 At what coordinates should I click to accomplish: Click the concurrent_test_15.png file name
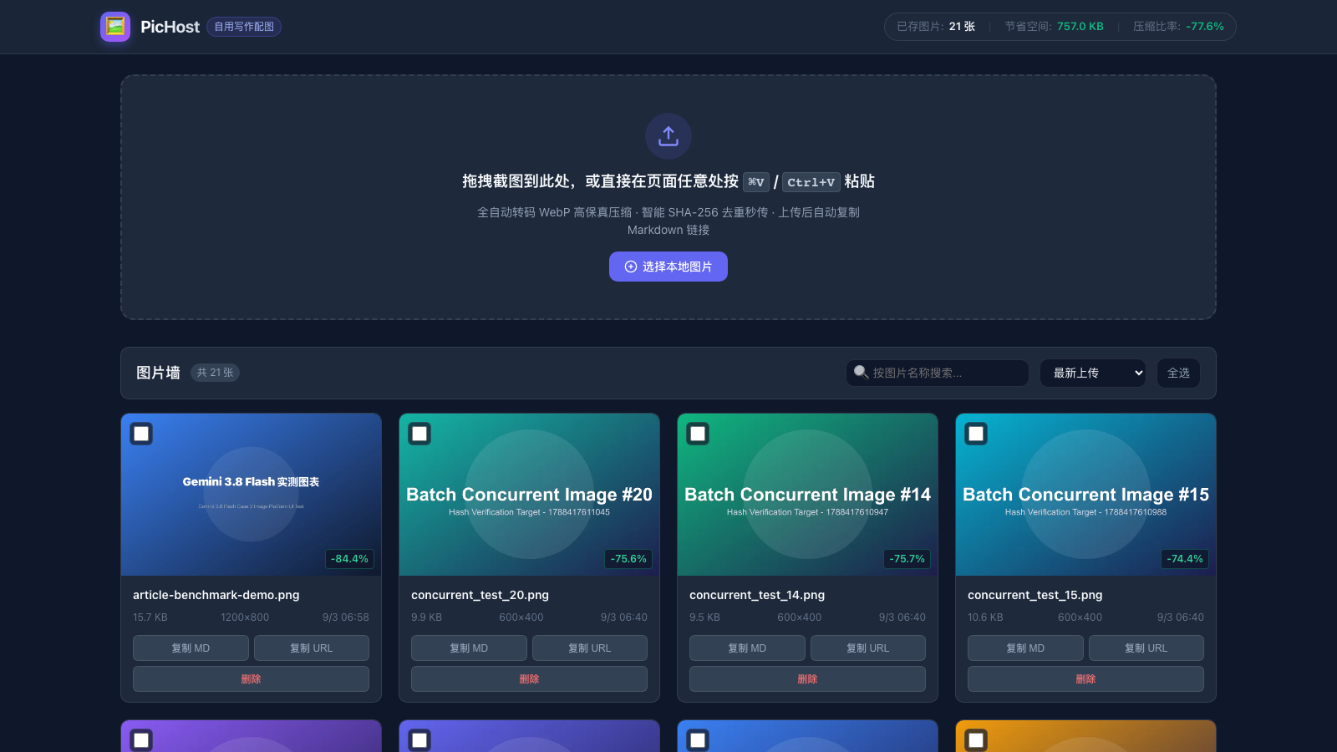point(1035,595)
